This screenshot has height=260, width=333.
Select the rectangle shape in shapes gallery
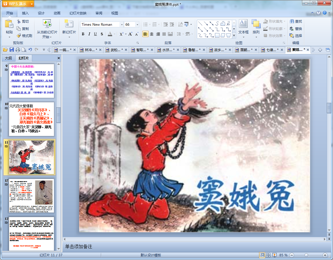click(x=217, y=35)
